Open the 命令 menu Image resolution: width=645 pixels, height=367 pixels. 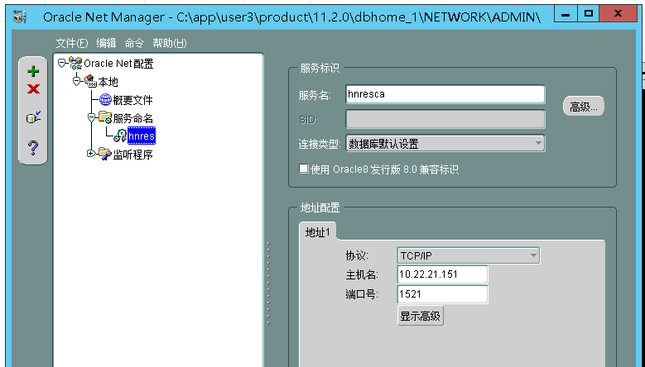click(x=134, y=43)
